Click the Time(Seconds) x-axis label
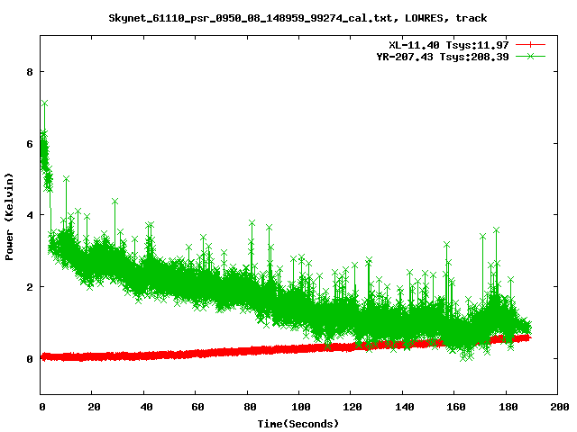The height and width of the screenshot is (432, 577). (x=298, y=424)
